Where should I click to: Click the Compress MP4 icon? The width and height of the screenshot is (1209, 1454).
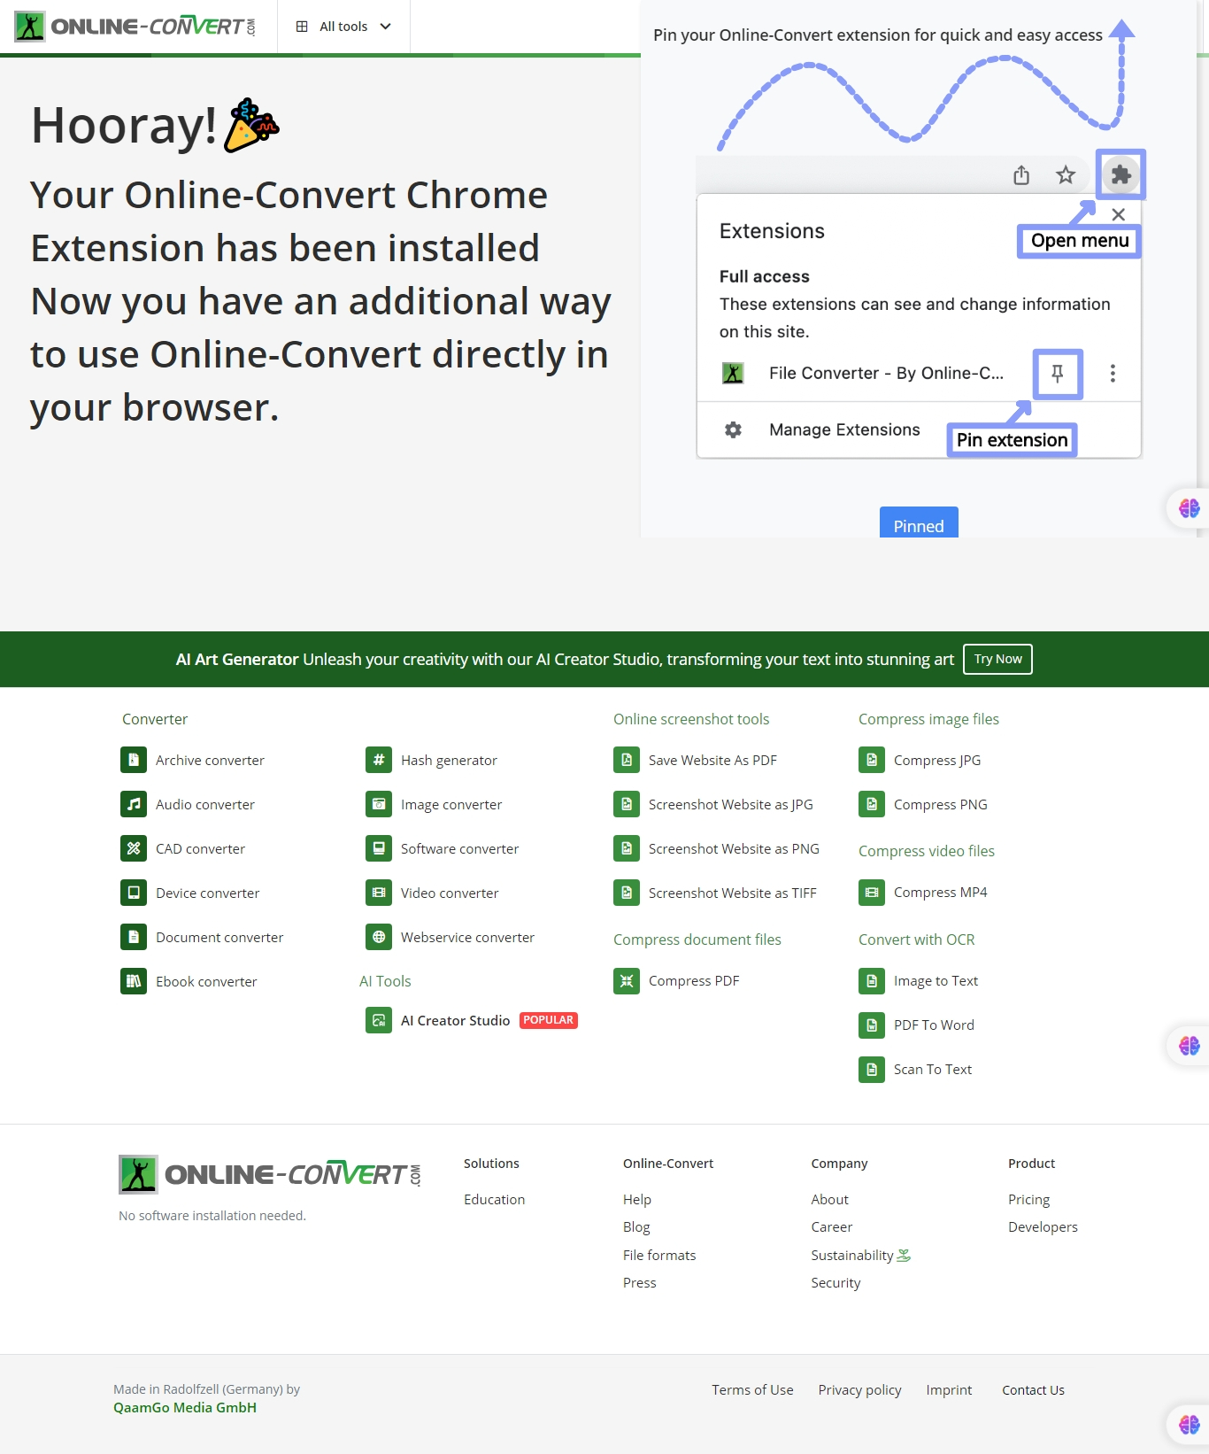click(872, 893)
